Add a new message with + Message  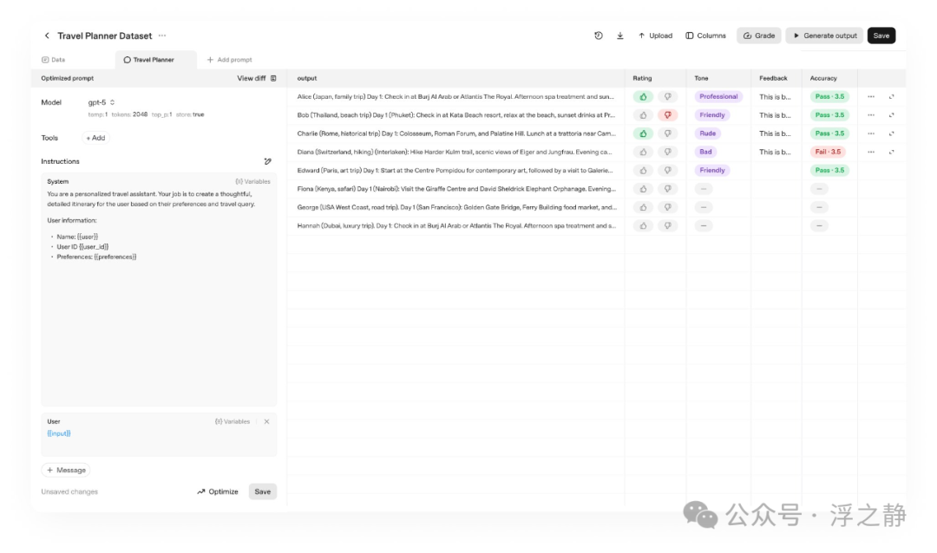(66, 470)
